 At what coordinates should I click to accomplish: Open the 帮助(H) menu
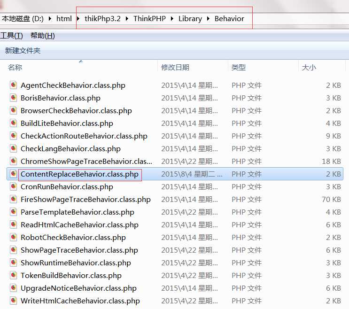click(43, 36)
